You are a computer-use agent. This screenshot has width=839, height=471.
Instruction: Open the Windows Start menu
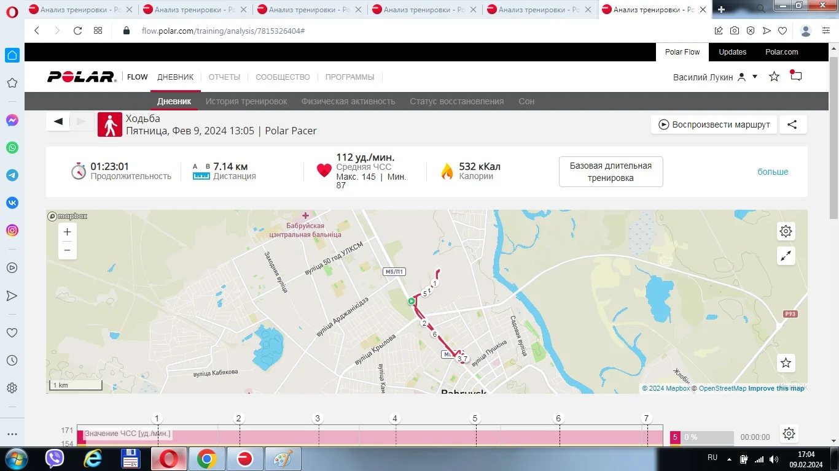[15, 459]
